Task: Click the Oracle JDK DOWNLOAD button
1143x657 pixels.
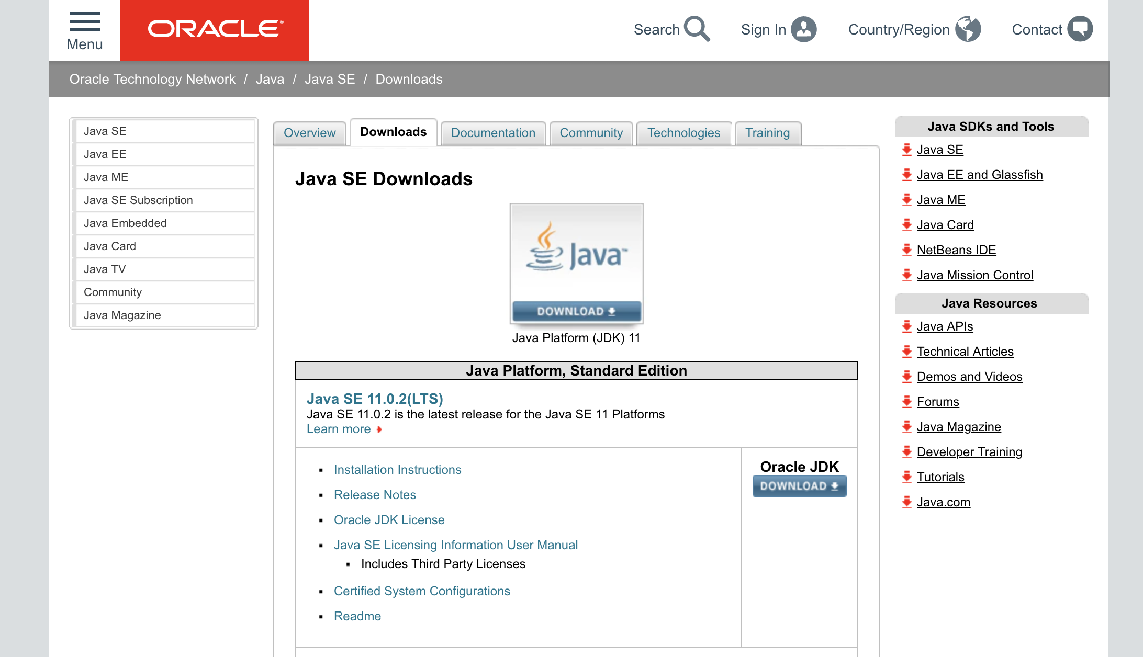Action: tap(800, 486)
